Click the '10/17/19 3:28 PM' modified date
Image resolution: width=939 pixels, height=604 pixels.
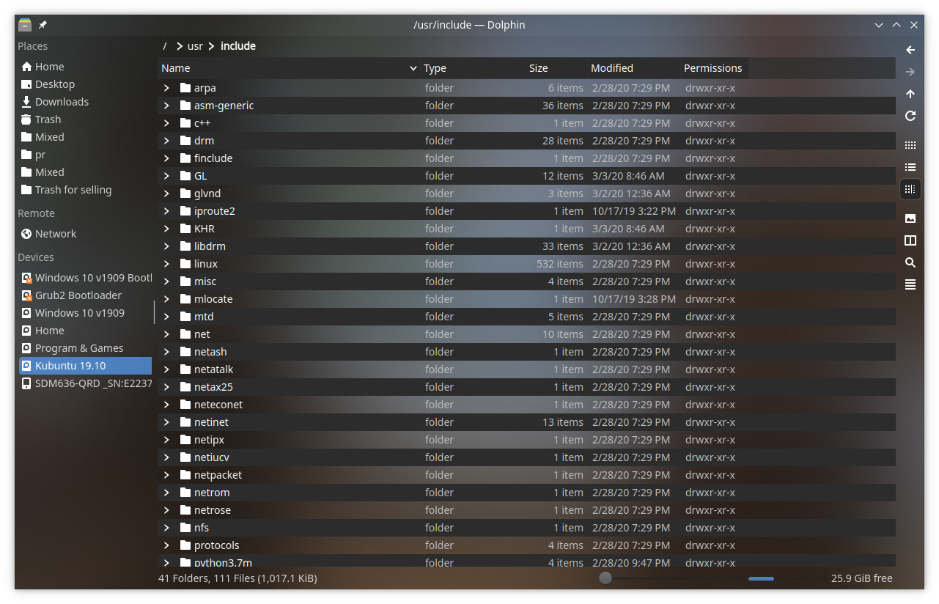pos(633,299)
